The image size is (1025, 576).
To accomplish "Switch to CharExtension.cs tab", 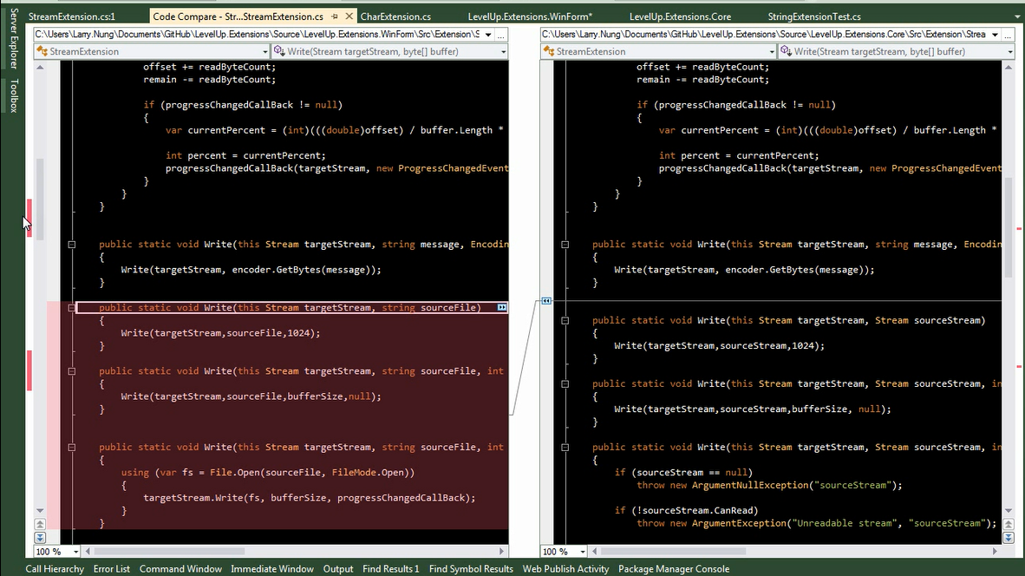I will pos(395,16).
